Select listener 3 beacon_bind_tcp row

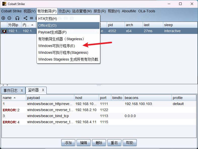click(48, 116)
